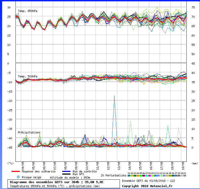Click the 'Précipitations' chart label
Viewport: 200px width, 189px height.
29,132
